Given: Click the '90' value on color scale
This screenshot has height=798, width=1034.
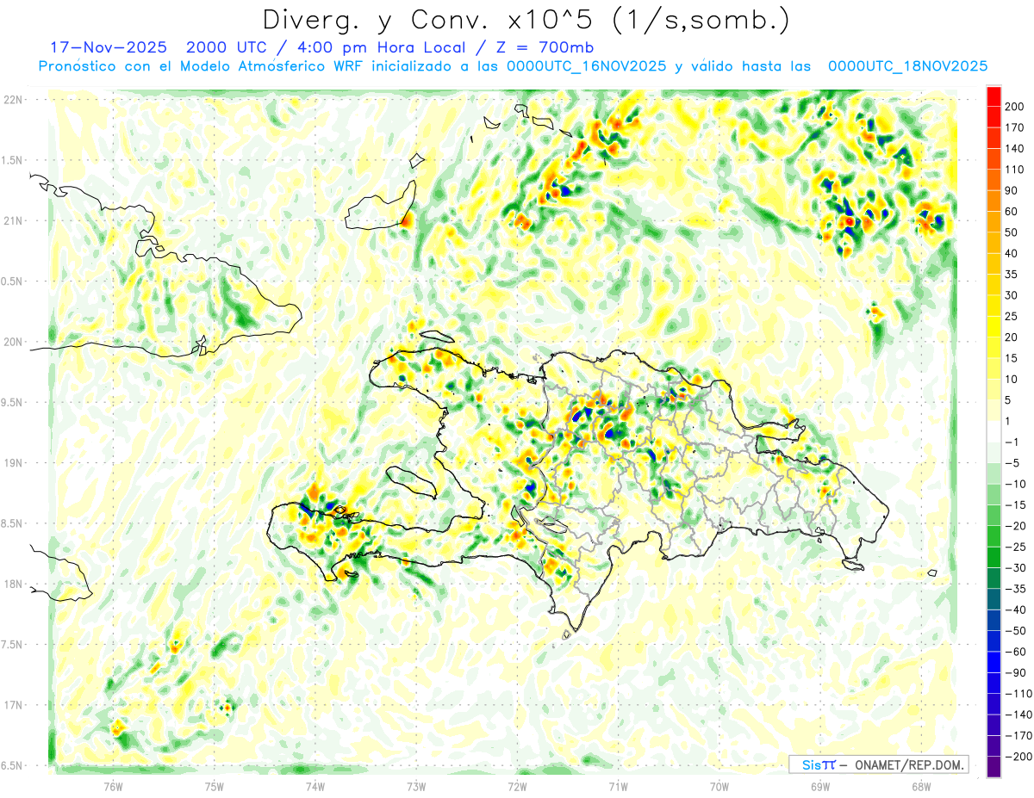Looking at the screenshot, I should 1012,190.
